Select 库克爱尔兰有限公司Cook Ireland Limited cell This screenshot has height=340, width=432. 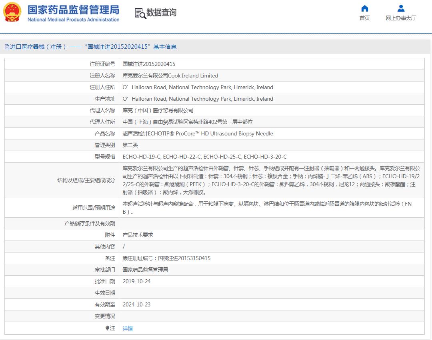tap(170, 76)
